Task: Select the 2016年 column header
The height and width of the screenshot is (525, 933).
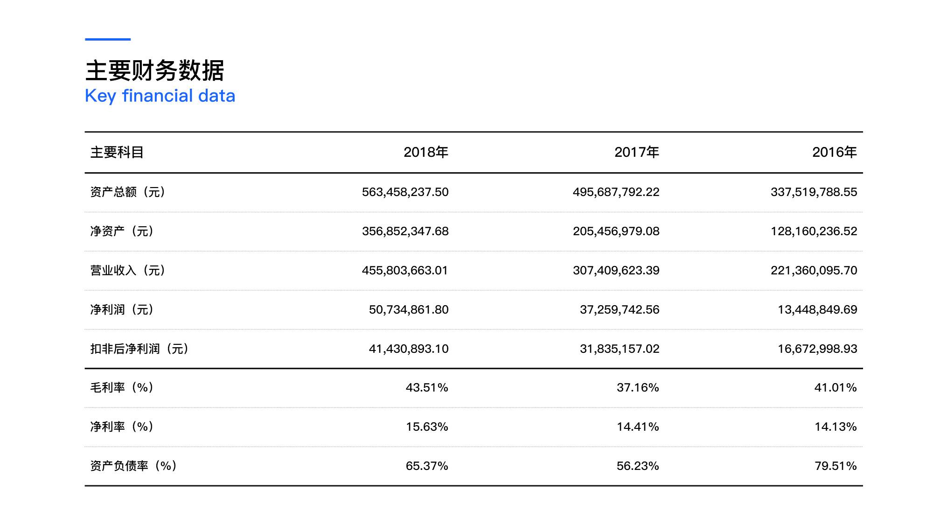Action: tap(834, 152)
